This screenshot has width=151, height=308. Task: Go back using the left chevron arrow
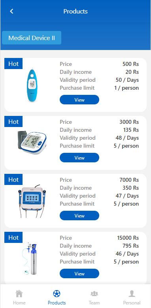(x=11, y=11)
